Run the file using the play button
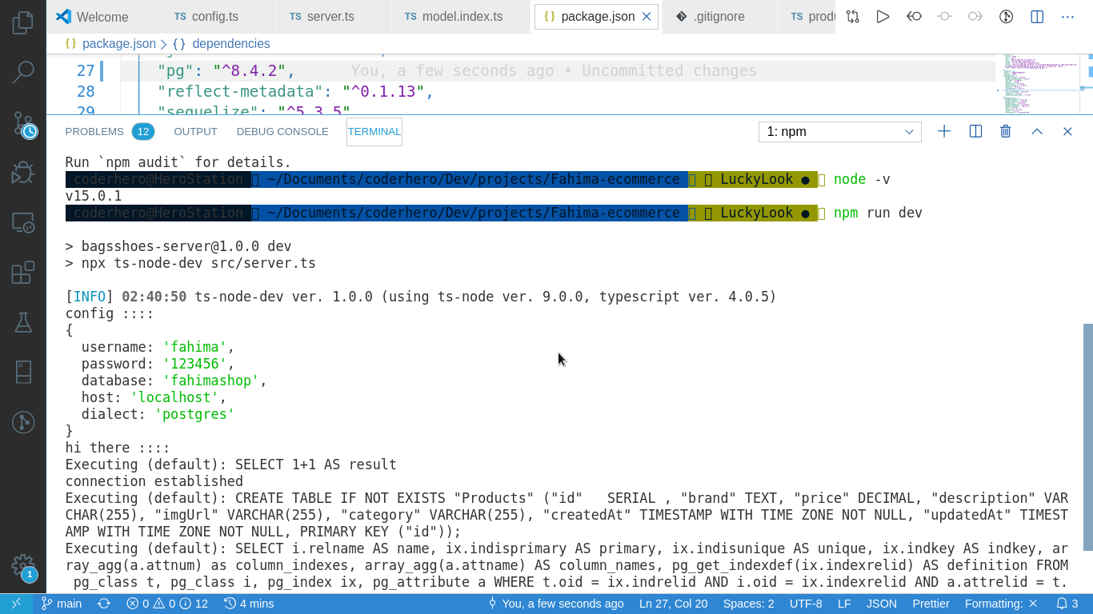The image size is (1093, 614). click(883, 16)
